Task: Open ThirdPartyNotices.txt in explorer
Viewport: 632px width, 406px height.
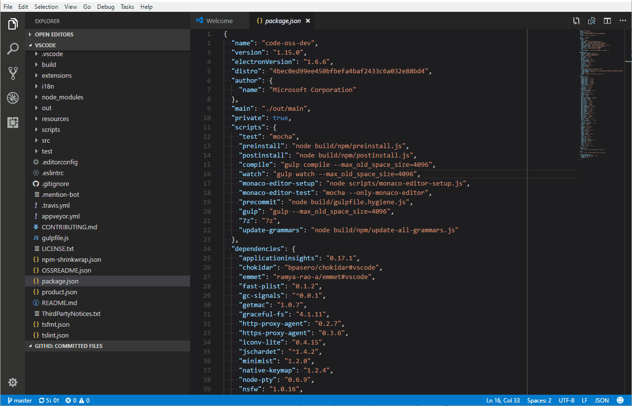Action: coord(107,313)
